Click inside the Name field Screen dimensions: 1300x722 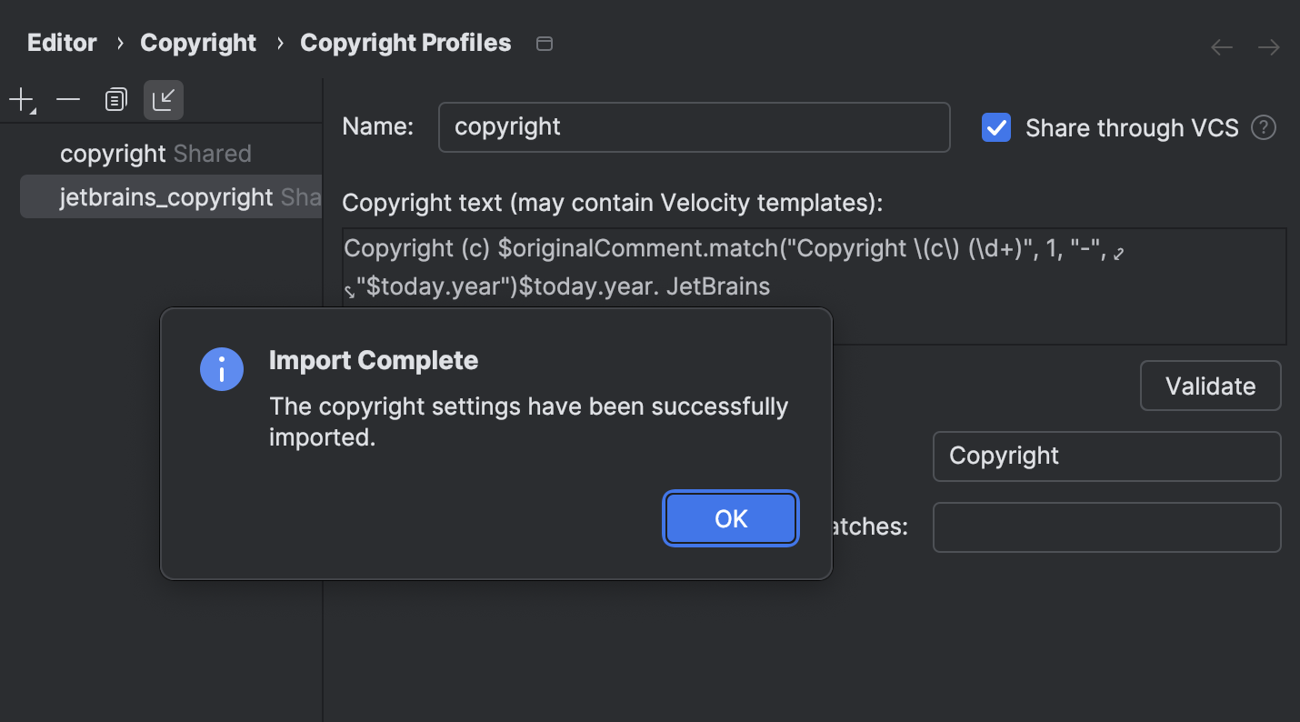pyautogui.click(x=694, y=127)
